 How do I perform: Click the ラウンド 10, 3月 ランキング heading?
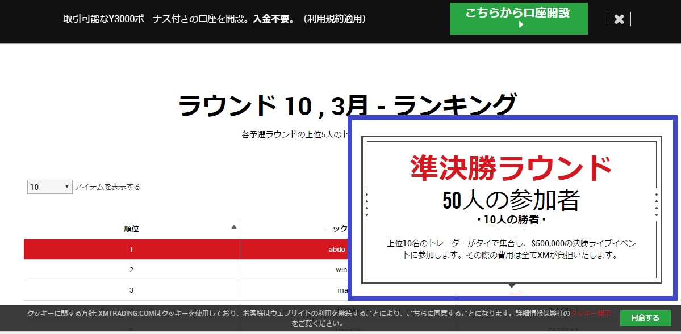pyautogui.click(x=346, y=105)
